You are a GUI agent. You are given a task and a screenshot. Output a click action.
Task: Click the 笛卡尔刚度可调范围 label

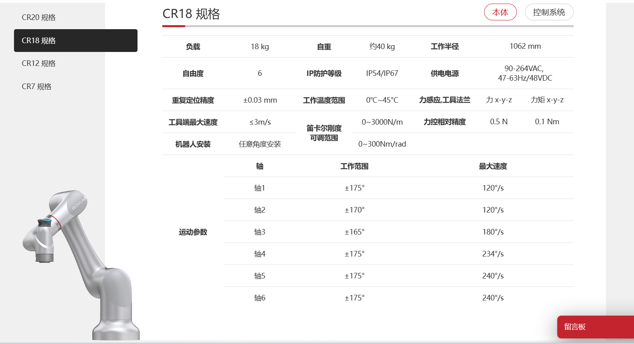(x=324, y=133)
